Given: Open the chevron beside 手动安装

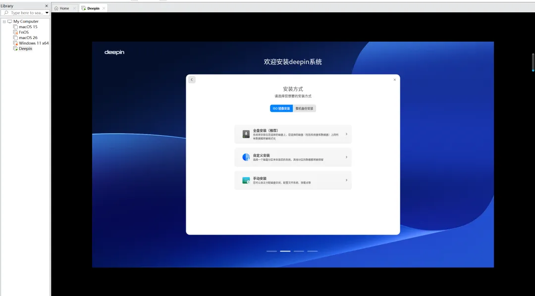Looking at the screenshot, I should point(346,180).
